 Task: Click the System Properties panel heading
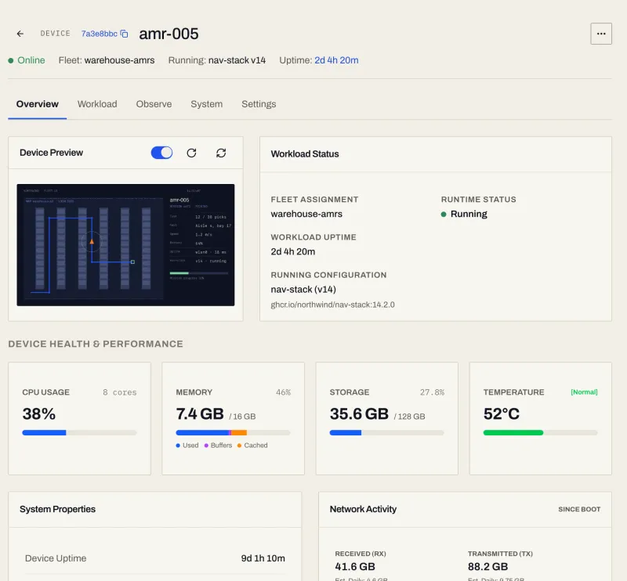click(x=57, y=509)
